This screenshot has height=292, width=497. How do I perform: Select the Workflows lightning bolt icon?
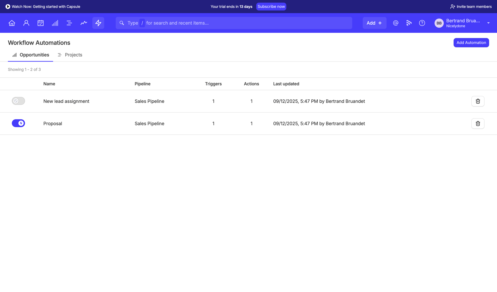click(x=98, y=23)
